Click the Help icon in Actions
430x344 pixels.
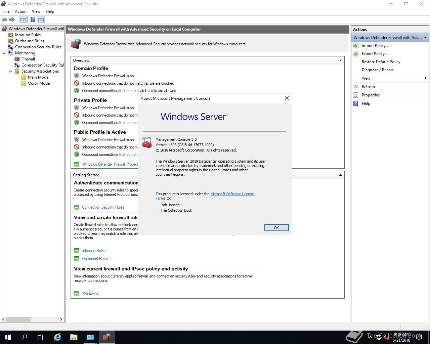pos(356,103)
